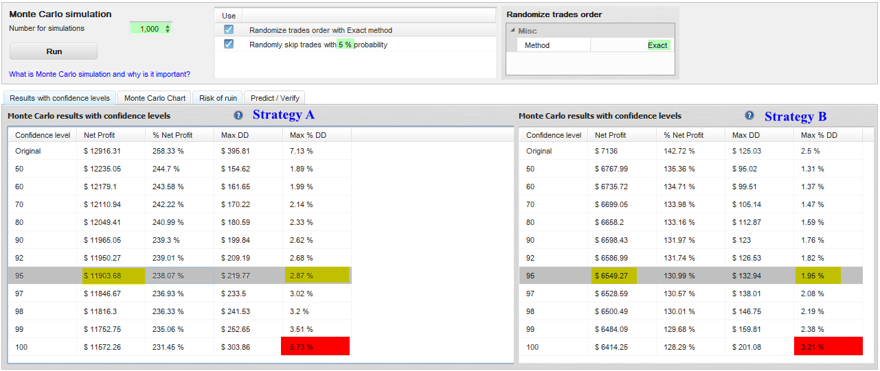Click the Use column header
The width and height of the screenshot is (880, 371).
click(229, 15)
